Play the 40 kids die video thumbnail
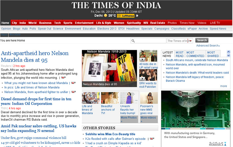 pyautogui.click(x=142, y=60)
